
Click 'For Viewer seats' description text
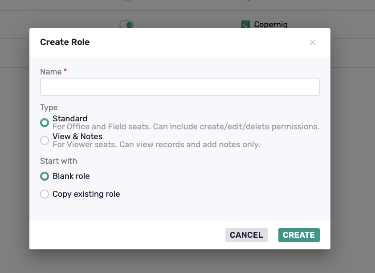[x=156, y=145]
